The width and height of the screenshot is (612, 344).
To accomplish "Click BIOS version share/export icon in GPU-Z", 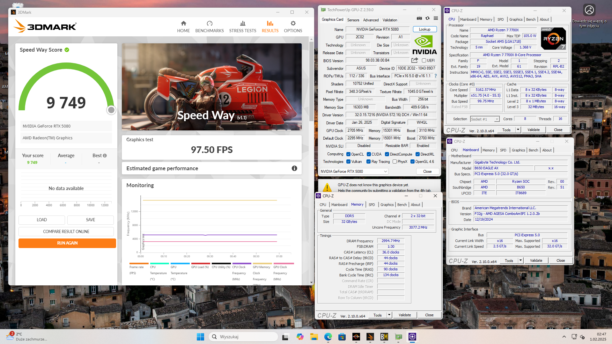I will click(x=415, y=60).
